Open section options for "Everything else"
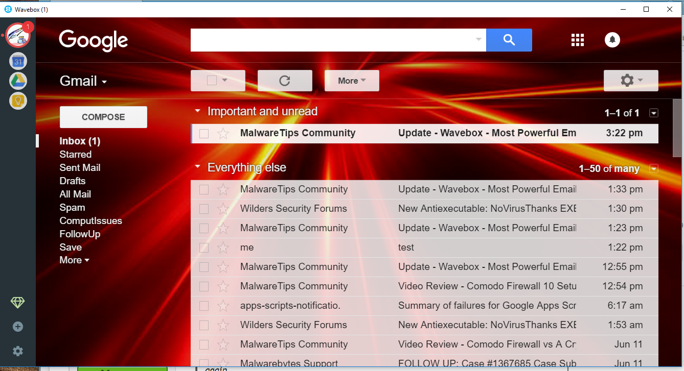The width and height of the screenshot is (684, 371). coord(653,169)
